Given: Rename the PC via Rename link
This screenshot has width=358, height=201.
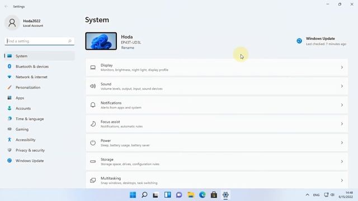Looking at the screenshot, I should tap(128, 47).
